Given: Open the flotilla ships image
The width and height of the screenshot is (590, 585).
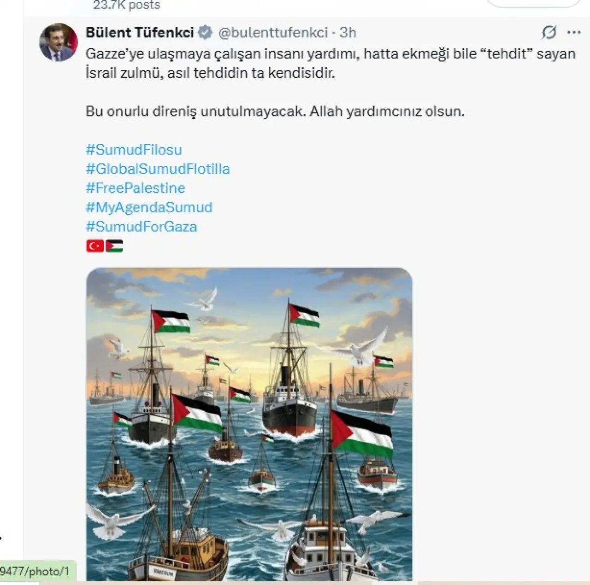Looking at the screenshot, I should pos(249,424).
